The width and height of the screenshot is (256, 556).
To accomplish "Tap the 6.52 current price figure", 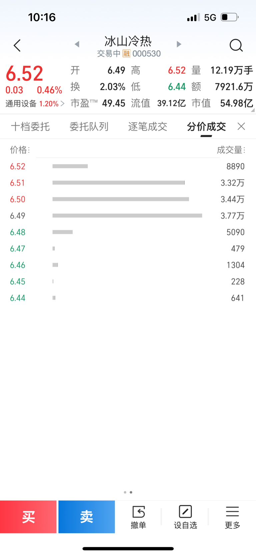I will pos(24,74).
